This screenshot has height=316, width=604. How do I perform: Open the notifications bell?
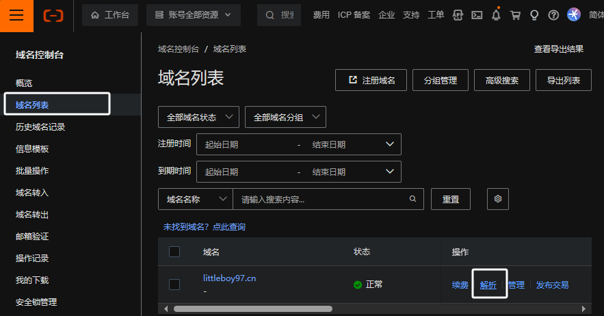[496, 14]
